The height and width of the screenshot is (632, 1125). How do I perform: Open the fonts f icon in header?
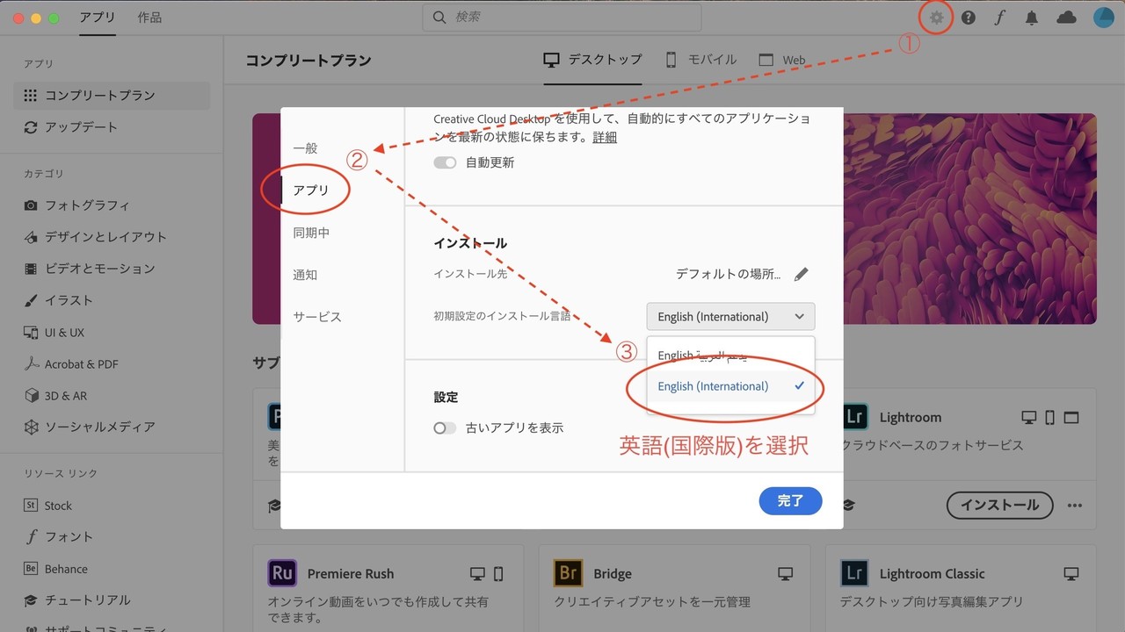click(999, 18)
